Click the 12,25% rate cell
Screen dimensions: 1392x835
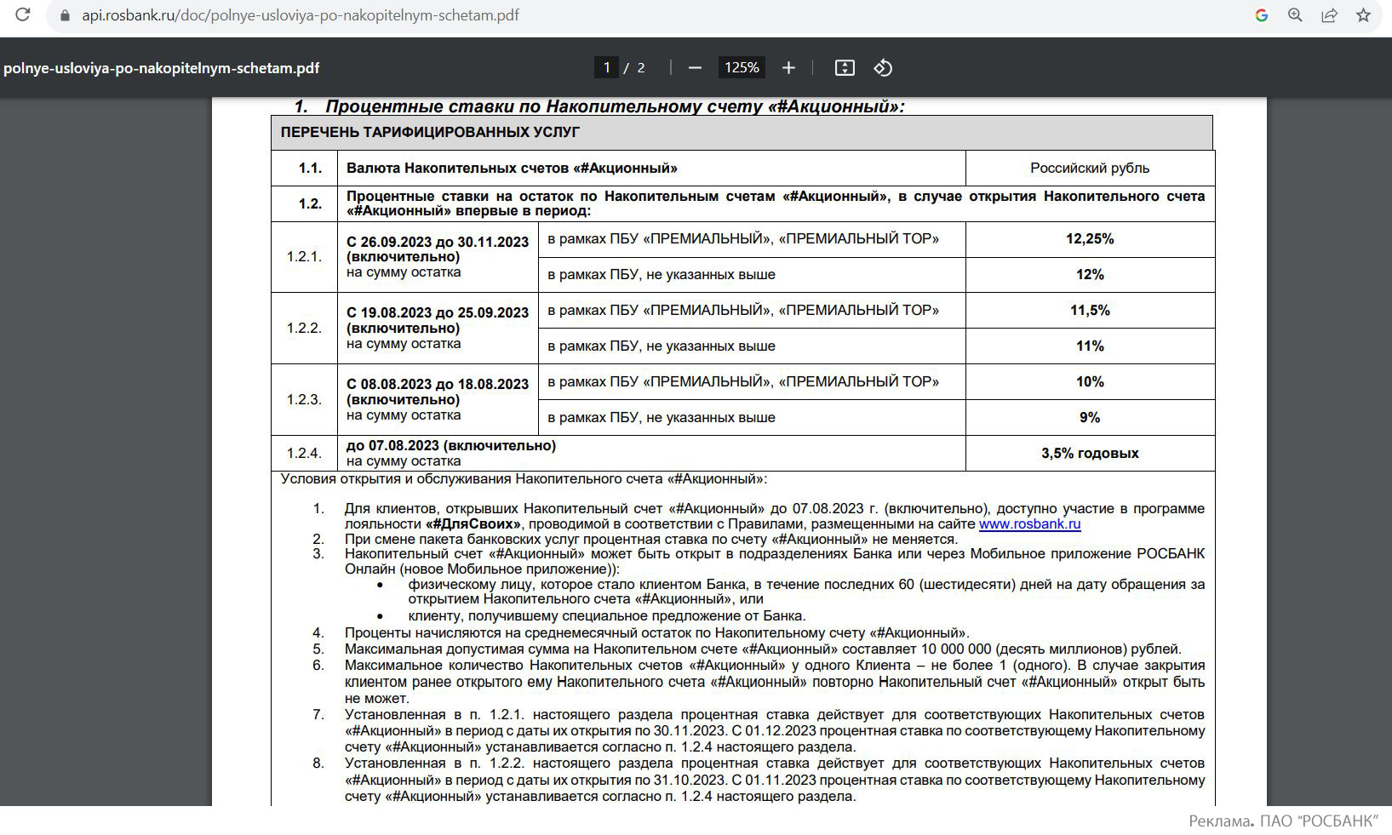pyautogui.click(x=1090, y=239)
